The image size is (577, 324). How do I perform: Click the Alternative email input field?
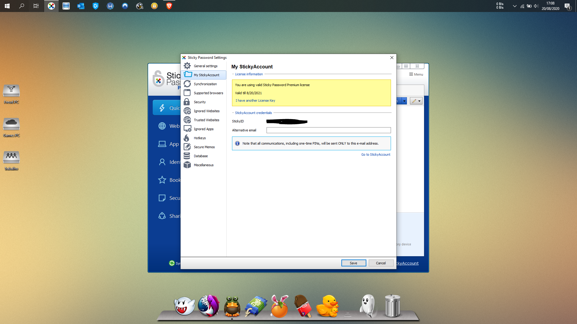328,130
